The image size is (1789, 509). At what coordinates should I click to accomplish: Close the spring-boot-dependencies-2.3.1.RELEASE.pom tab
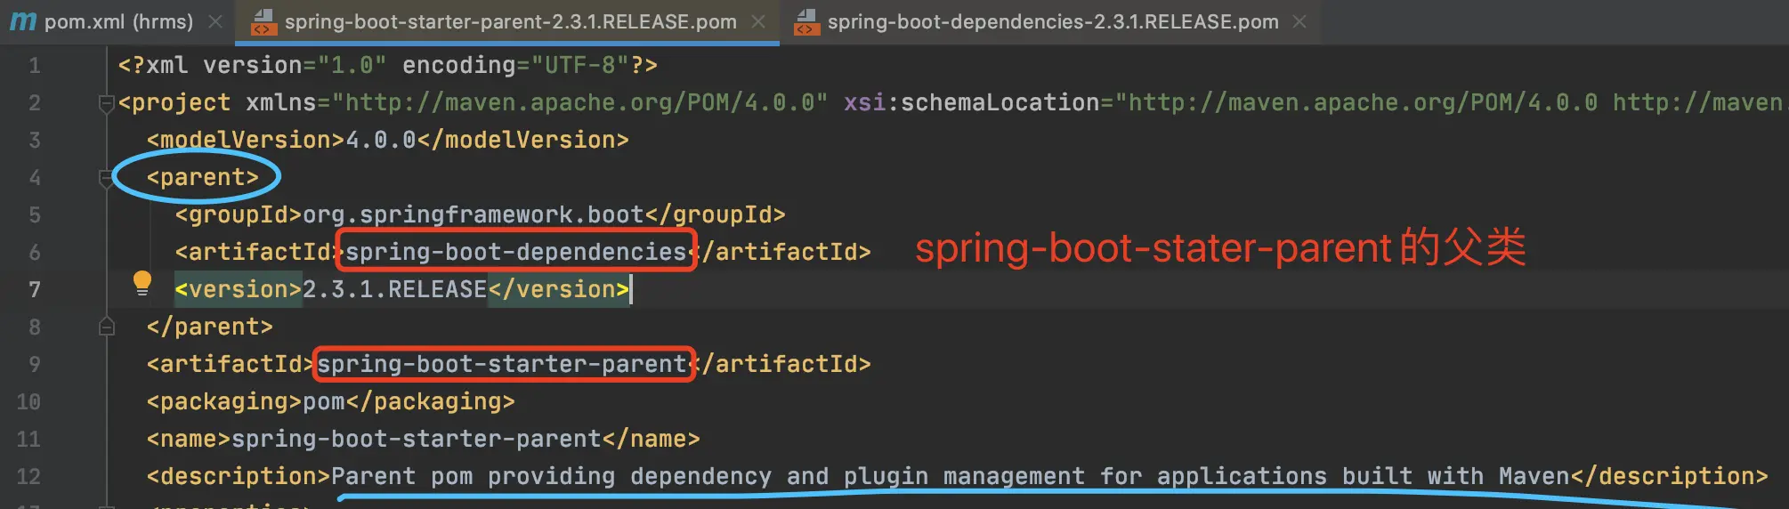pos(1299,21)
